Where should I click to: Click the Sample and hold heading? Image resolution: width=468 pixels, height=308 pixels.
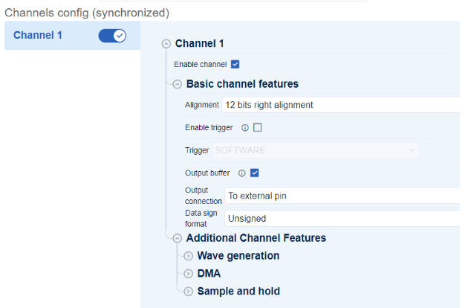[238, 292]
